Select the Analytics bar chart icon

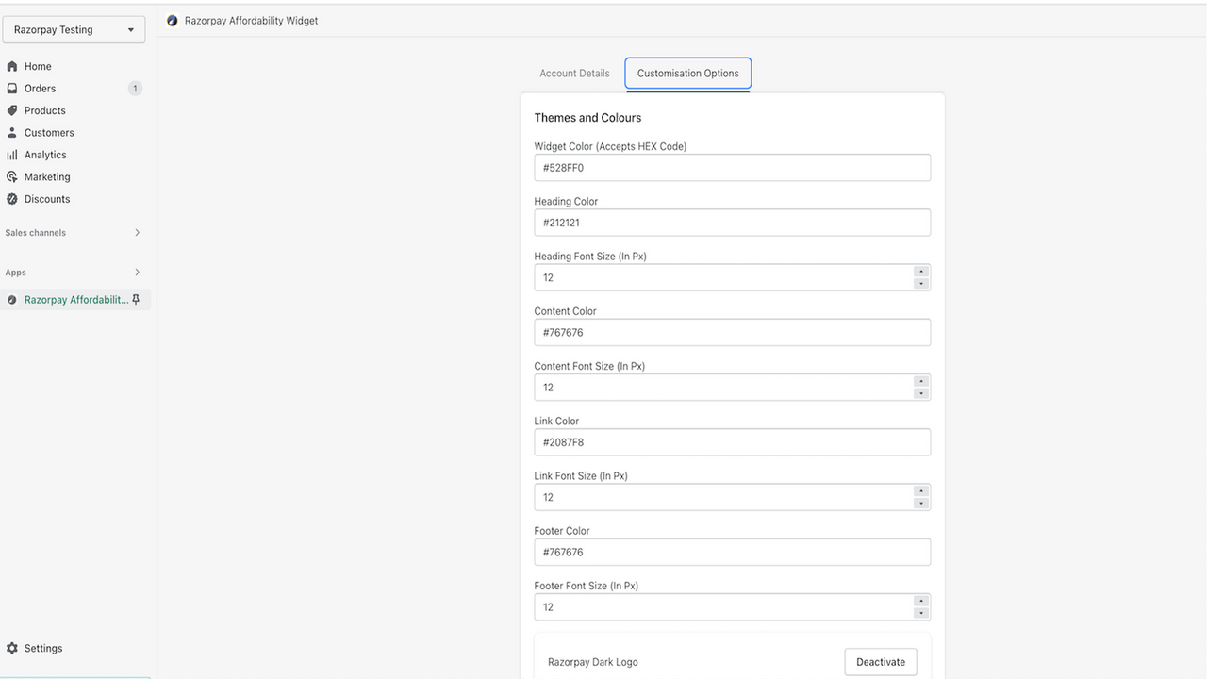tap(11, 154)
